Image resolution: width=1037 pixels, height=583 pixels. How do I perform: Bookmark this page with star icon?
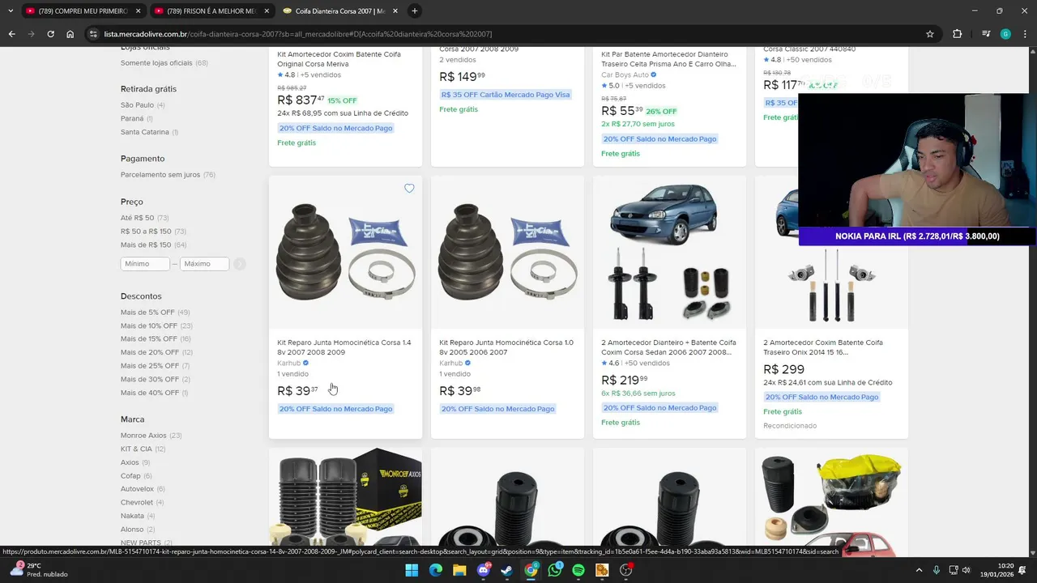[930, 34]
